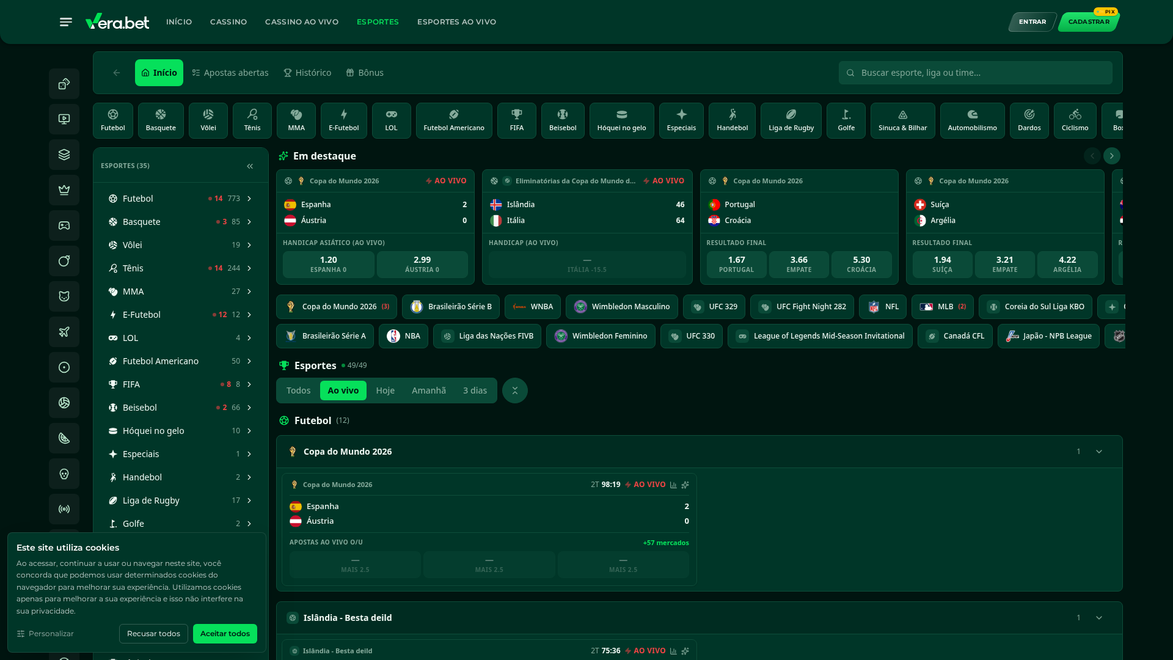The image size is (1173, 660).
Task: Filter events by 3 dias
Action: pyautogui.click(x=475, y=391)
